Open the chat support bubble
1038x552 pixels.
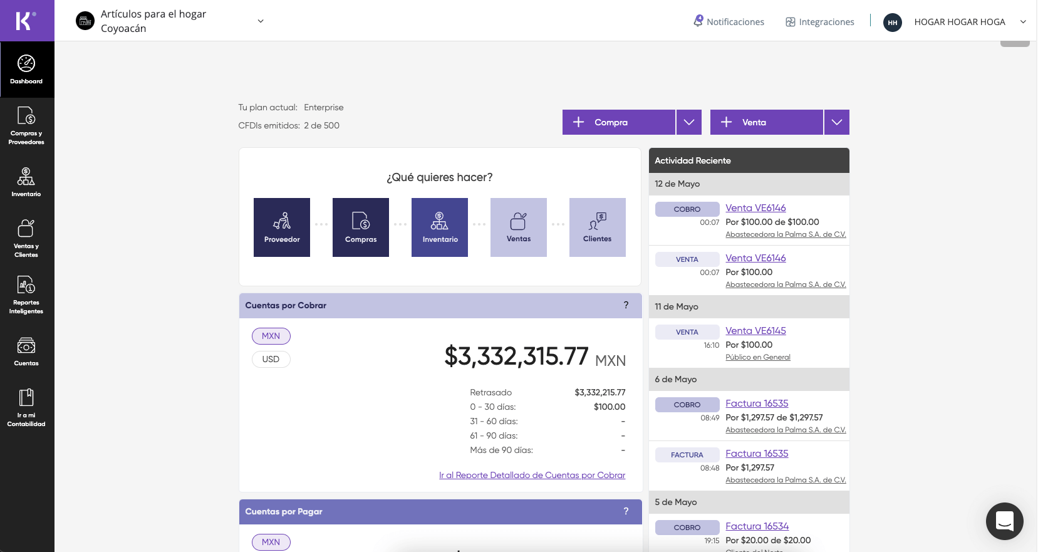1004,521
